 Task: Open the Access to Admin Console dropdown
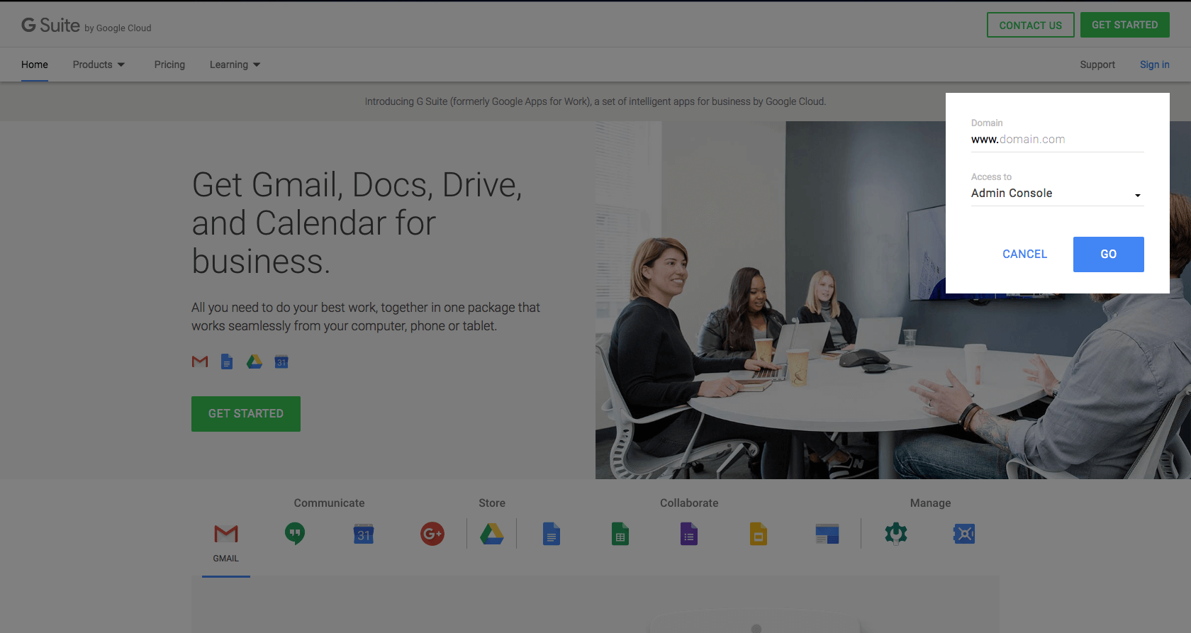click(x=1057, y=194)
